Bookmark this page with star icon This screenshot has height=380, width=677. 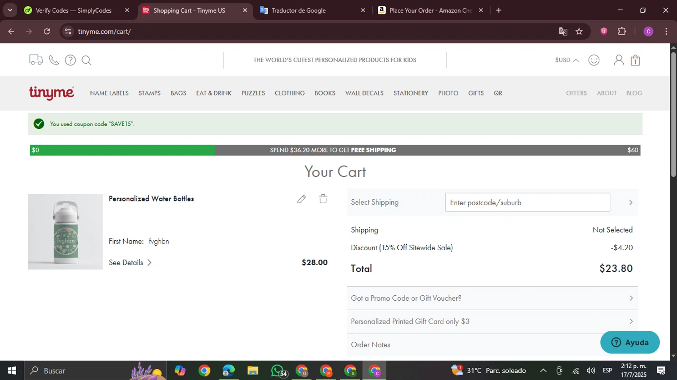579,32
